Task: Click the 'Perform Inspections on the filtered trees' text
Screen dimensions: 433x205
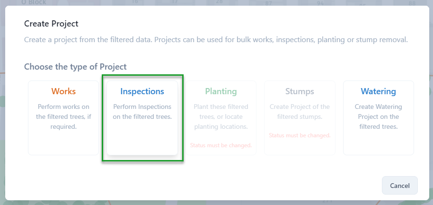Action: tap(142, 111)
